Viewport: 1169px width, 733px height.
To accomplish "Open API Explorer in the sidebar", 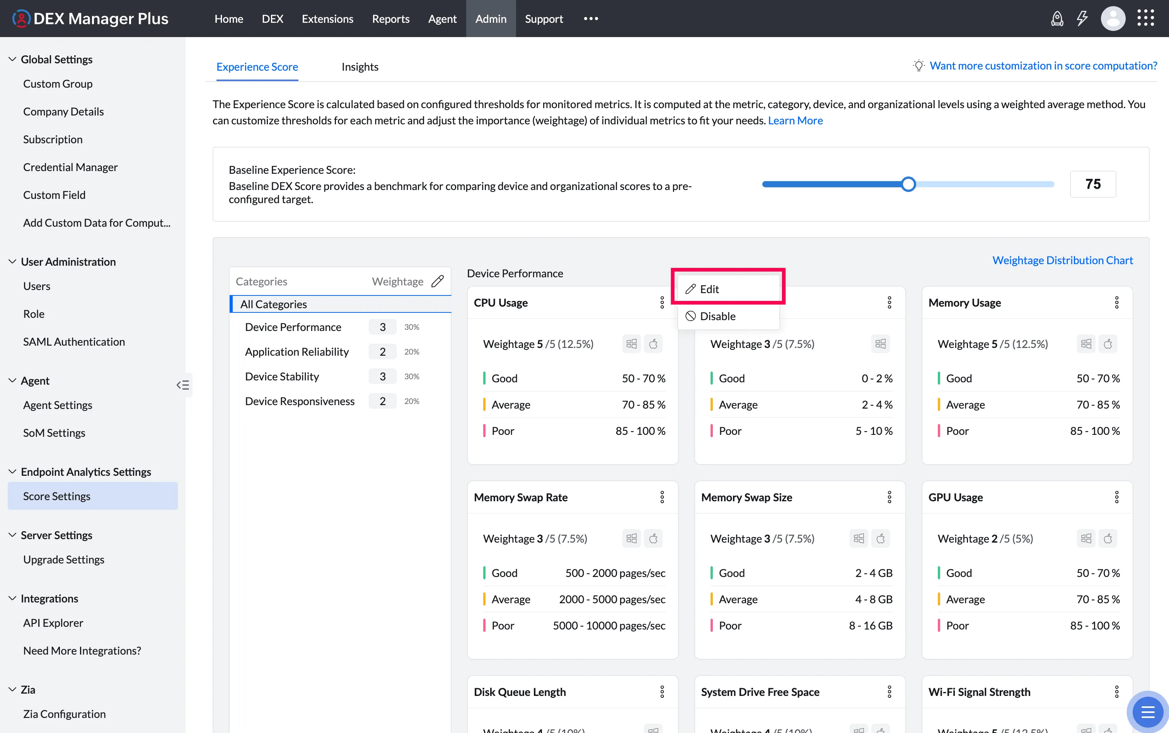I will point(53,623).
